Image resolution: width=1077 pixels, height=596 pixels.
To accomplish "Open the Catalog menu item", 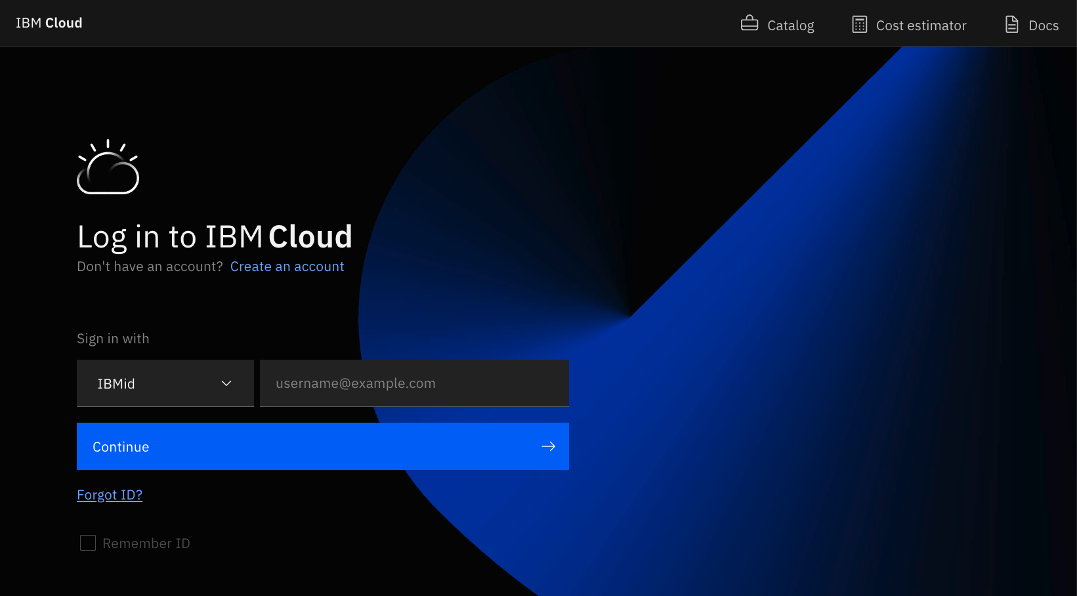I will (x=777, y=24).
